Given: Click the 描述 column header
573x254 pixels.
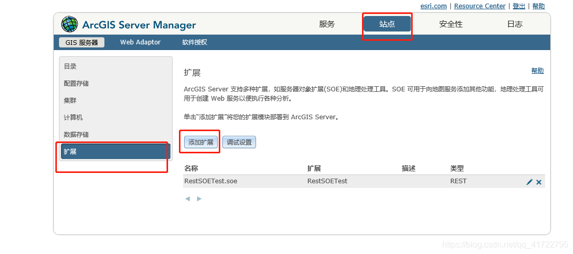Looking at the screenshot, I should point(409,168).
